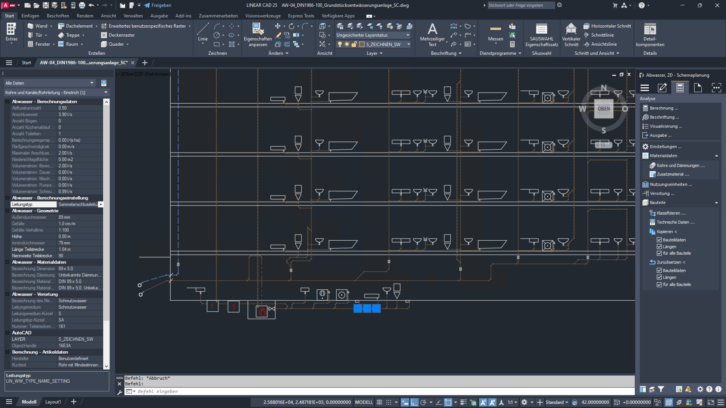The width and height of the screenshot is (726, 408).
Task: Open the Verwalten ribbon tab
Action: [x=133, y=16]
